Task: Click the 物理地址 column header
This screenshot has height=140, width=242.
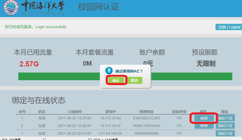Action: point(146,112)
